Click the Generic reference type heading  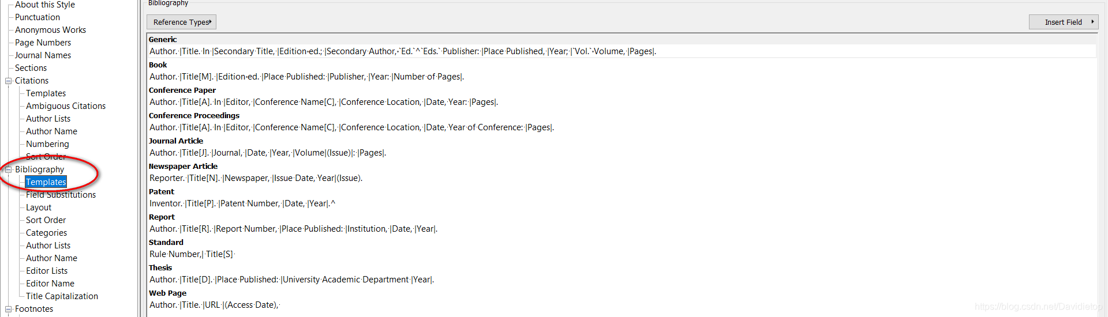pyautogui.click(x=163, y=39)
